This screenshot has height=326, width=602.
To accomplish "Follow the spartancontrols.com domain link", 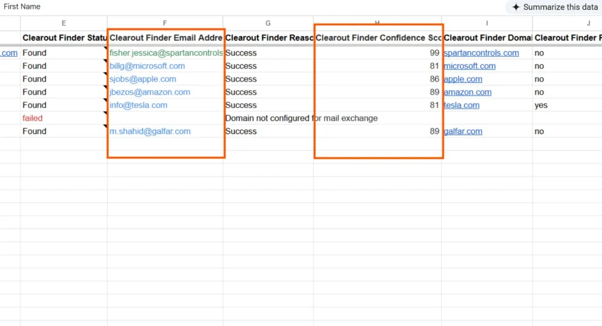I will 481,53.
